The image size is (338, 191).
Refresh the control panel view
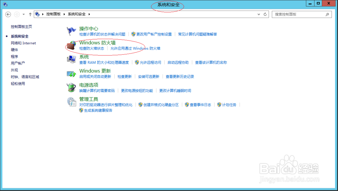(x=265, y=14)
